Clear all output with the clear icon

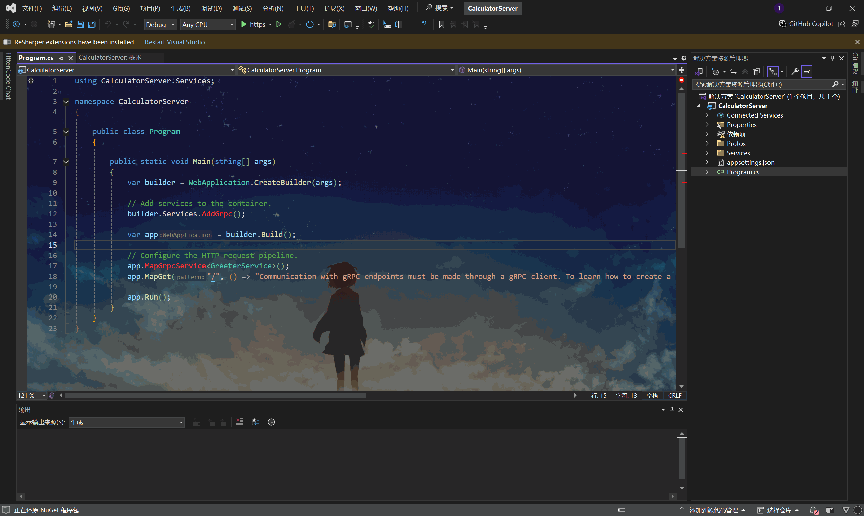pos(239,422)
